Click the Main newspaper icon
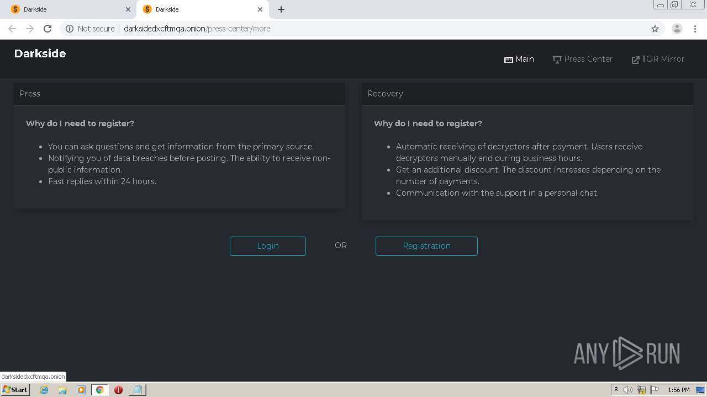The width and height of the screenshot is (707, 397). point(509,60)
